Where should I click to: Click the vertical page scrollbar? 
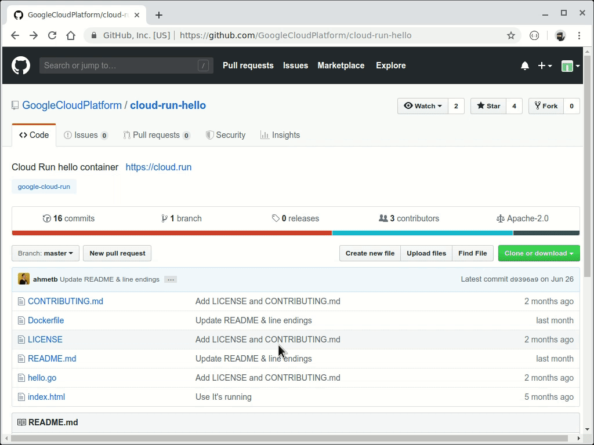coord(587,166)
